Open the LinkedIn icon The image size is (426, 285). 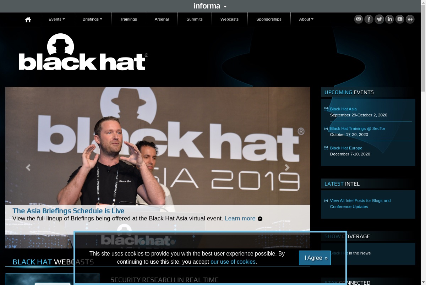(x=389, y=19)
